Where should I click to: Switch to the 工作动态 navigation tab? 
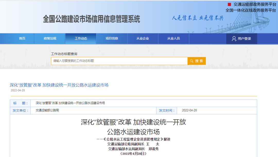81,38
